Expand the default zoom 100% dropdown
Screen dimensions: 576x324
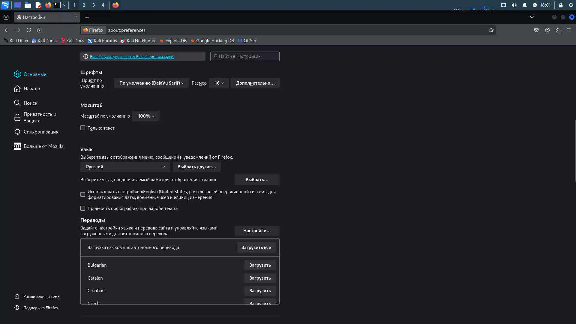pos(146,116)
